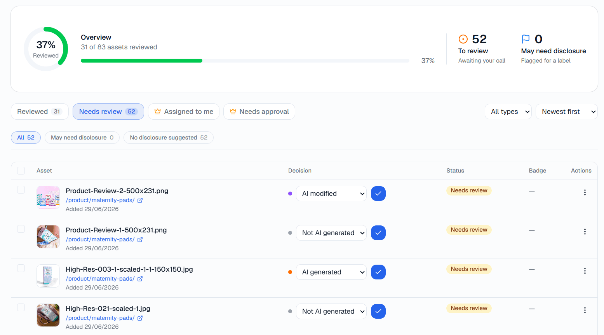Open decision dropdown for Product-Review-1-500x231.png
604x335 pixels.
pyautogui.click(x=331, y=233)
